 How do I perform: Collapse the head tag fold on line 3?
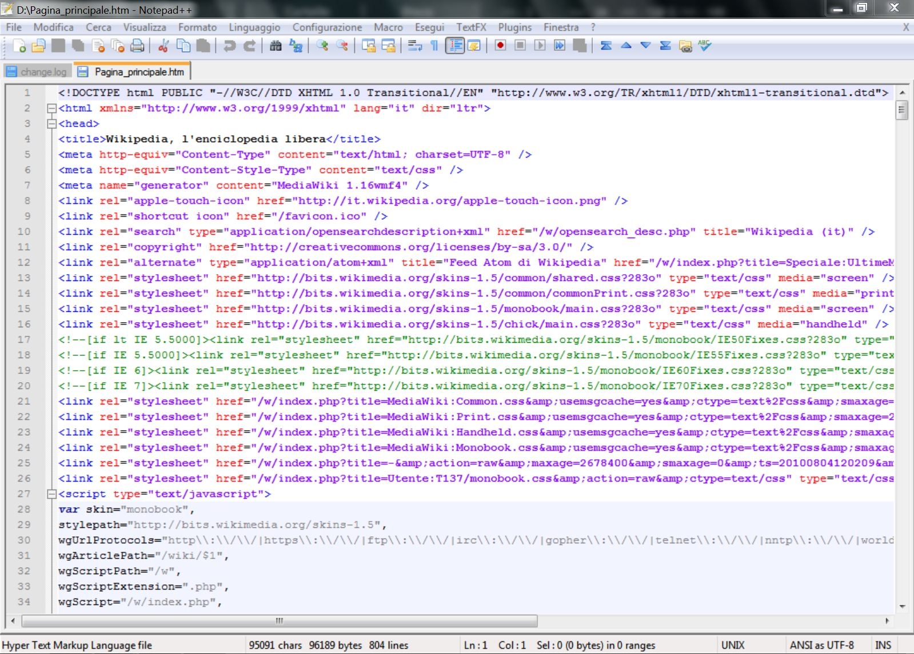point(51,123)
